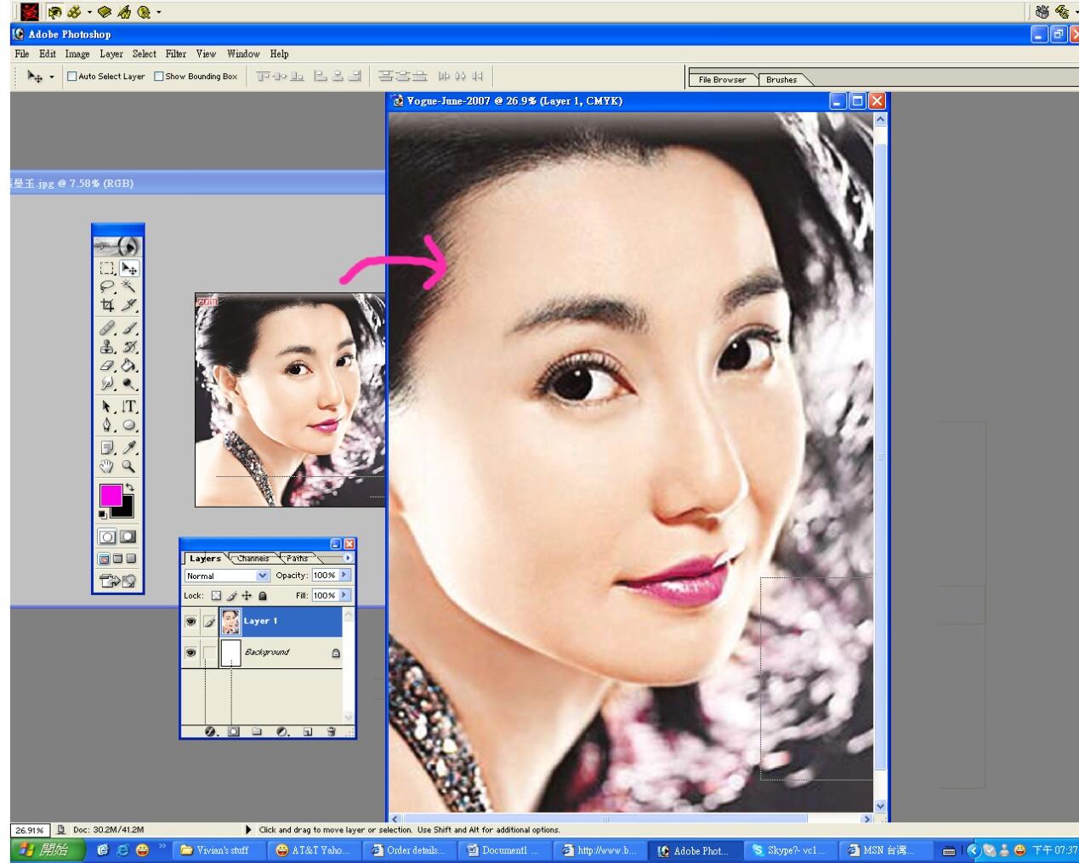Add layer mask icon at panel bottom
The height and width of the screenshot is (863, 1079).
234,731
